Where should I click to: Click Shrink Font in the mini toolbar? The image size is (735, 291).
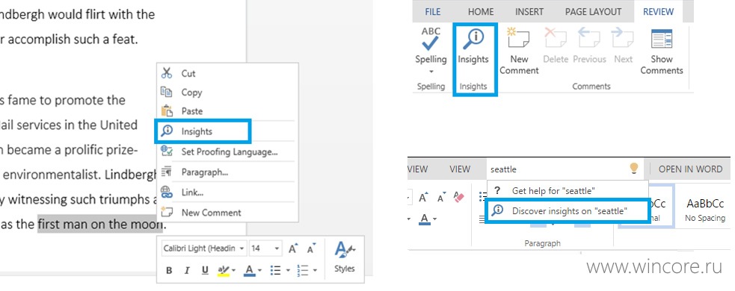tap(311, 248)
